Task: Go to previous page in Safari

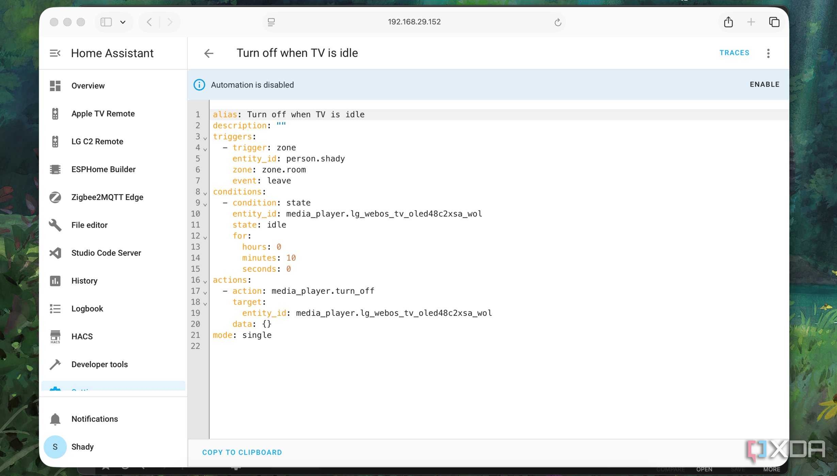Action: [149, 22]
